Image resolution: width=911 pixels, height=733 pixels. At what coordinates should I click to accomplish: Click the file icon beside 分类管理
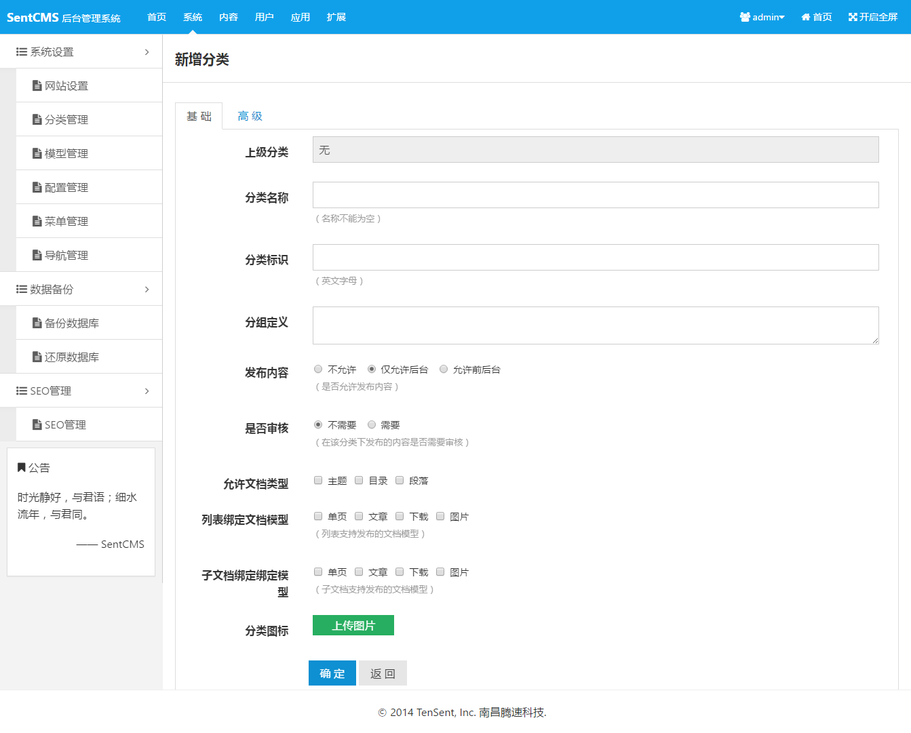tap(37, 120)
